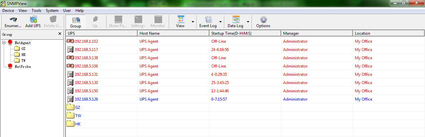Close the Group side panel
425x137 pixels.
click(x=60, y=34)
